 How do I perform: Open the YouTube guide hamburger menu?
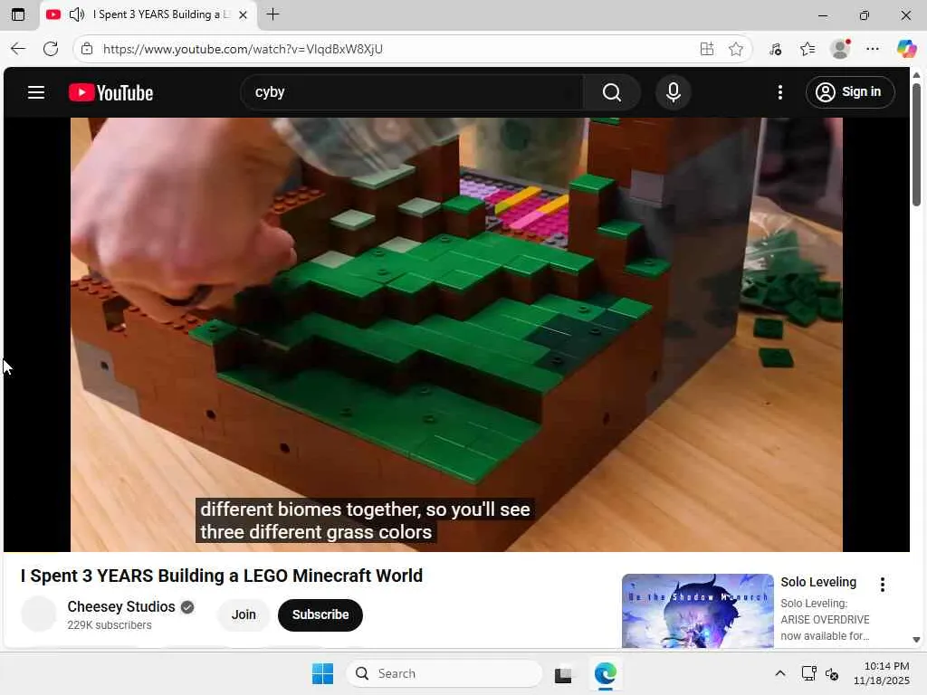point(36,92)
